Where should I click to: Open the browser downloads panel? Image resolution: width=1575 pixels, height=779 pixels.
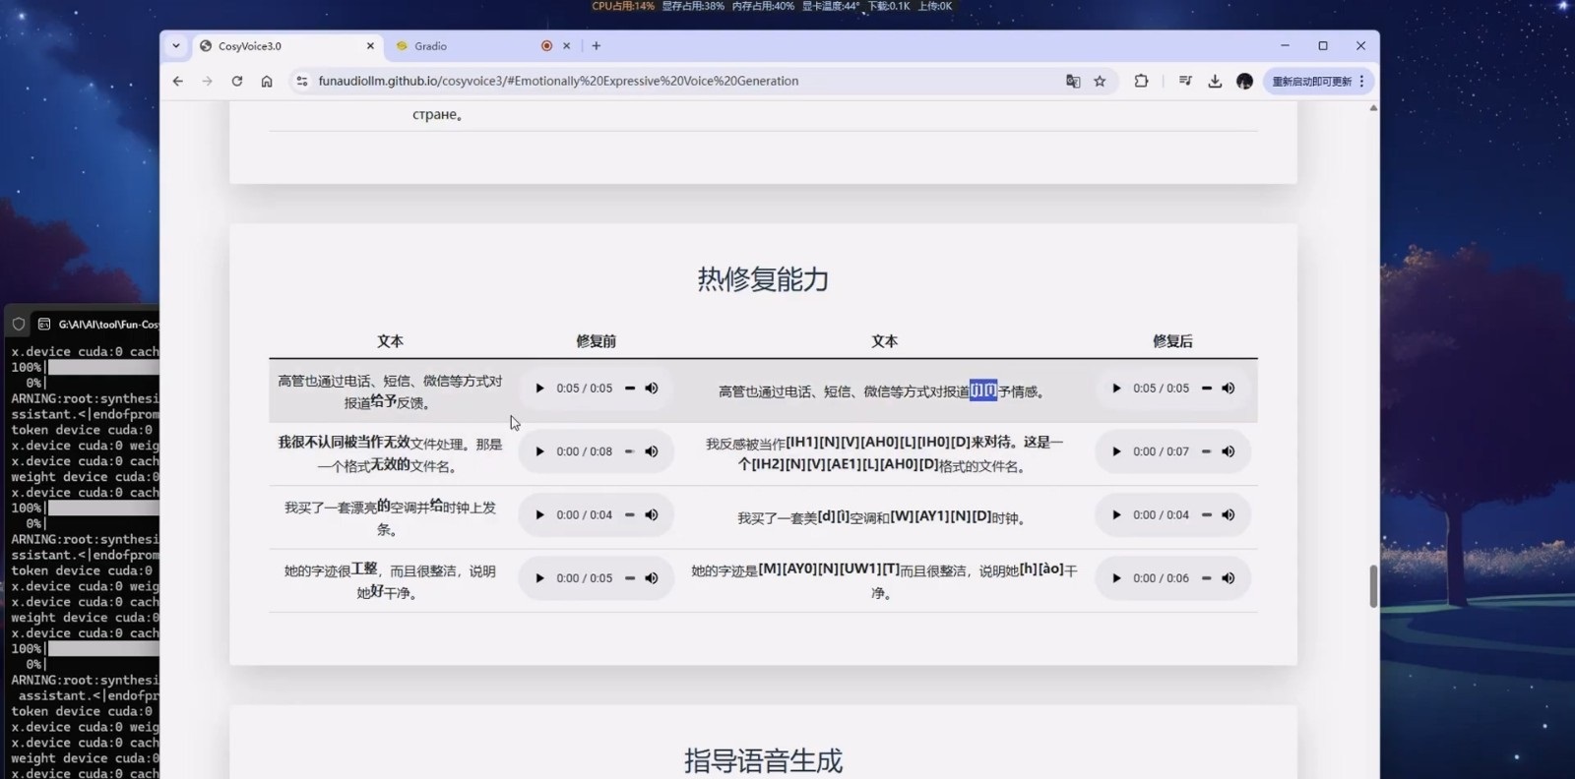pyautogui.click(x=1215, y=82)
